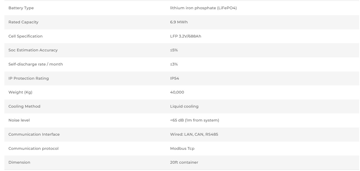
Task: Select the LFP 3.2V/688Ah text
Action: click(186, 36)
